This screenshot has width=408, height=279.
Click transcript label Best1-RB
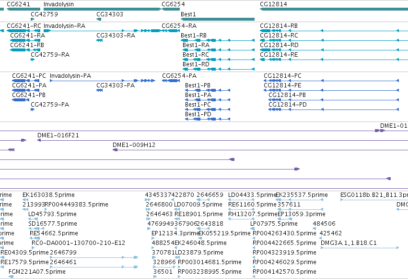194,35
